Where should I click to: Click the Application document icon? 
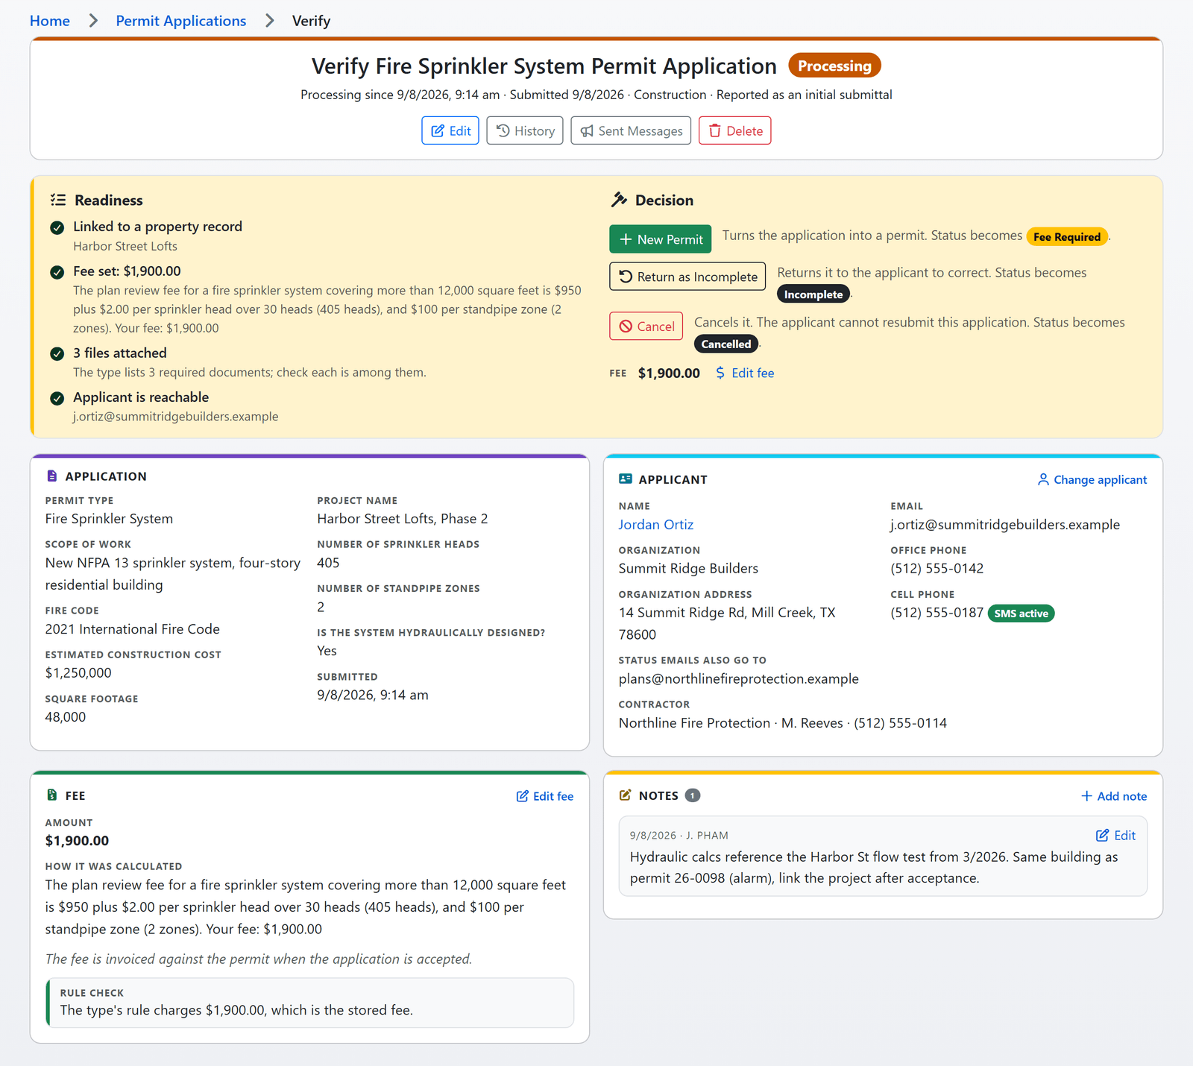pos(51,476)
